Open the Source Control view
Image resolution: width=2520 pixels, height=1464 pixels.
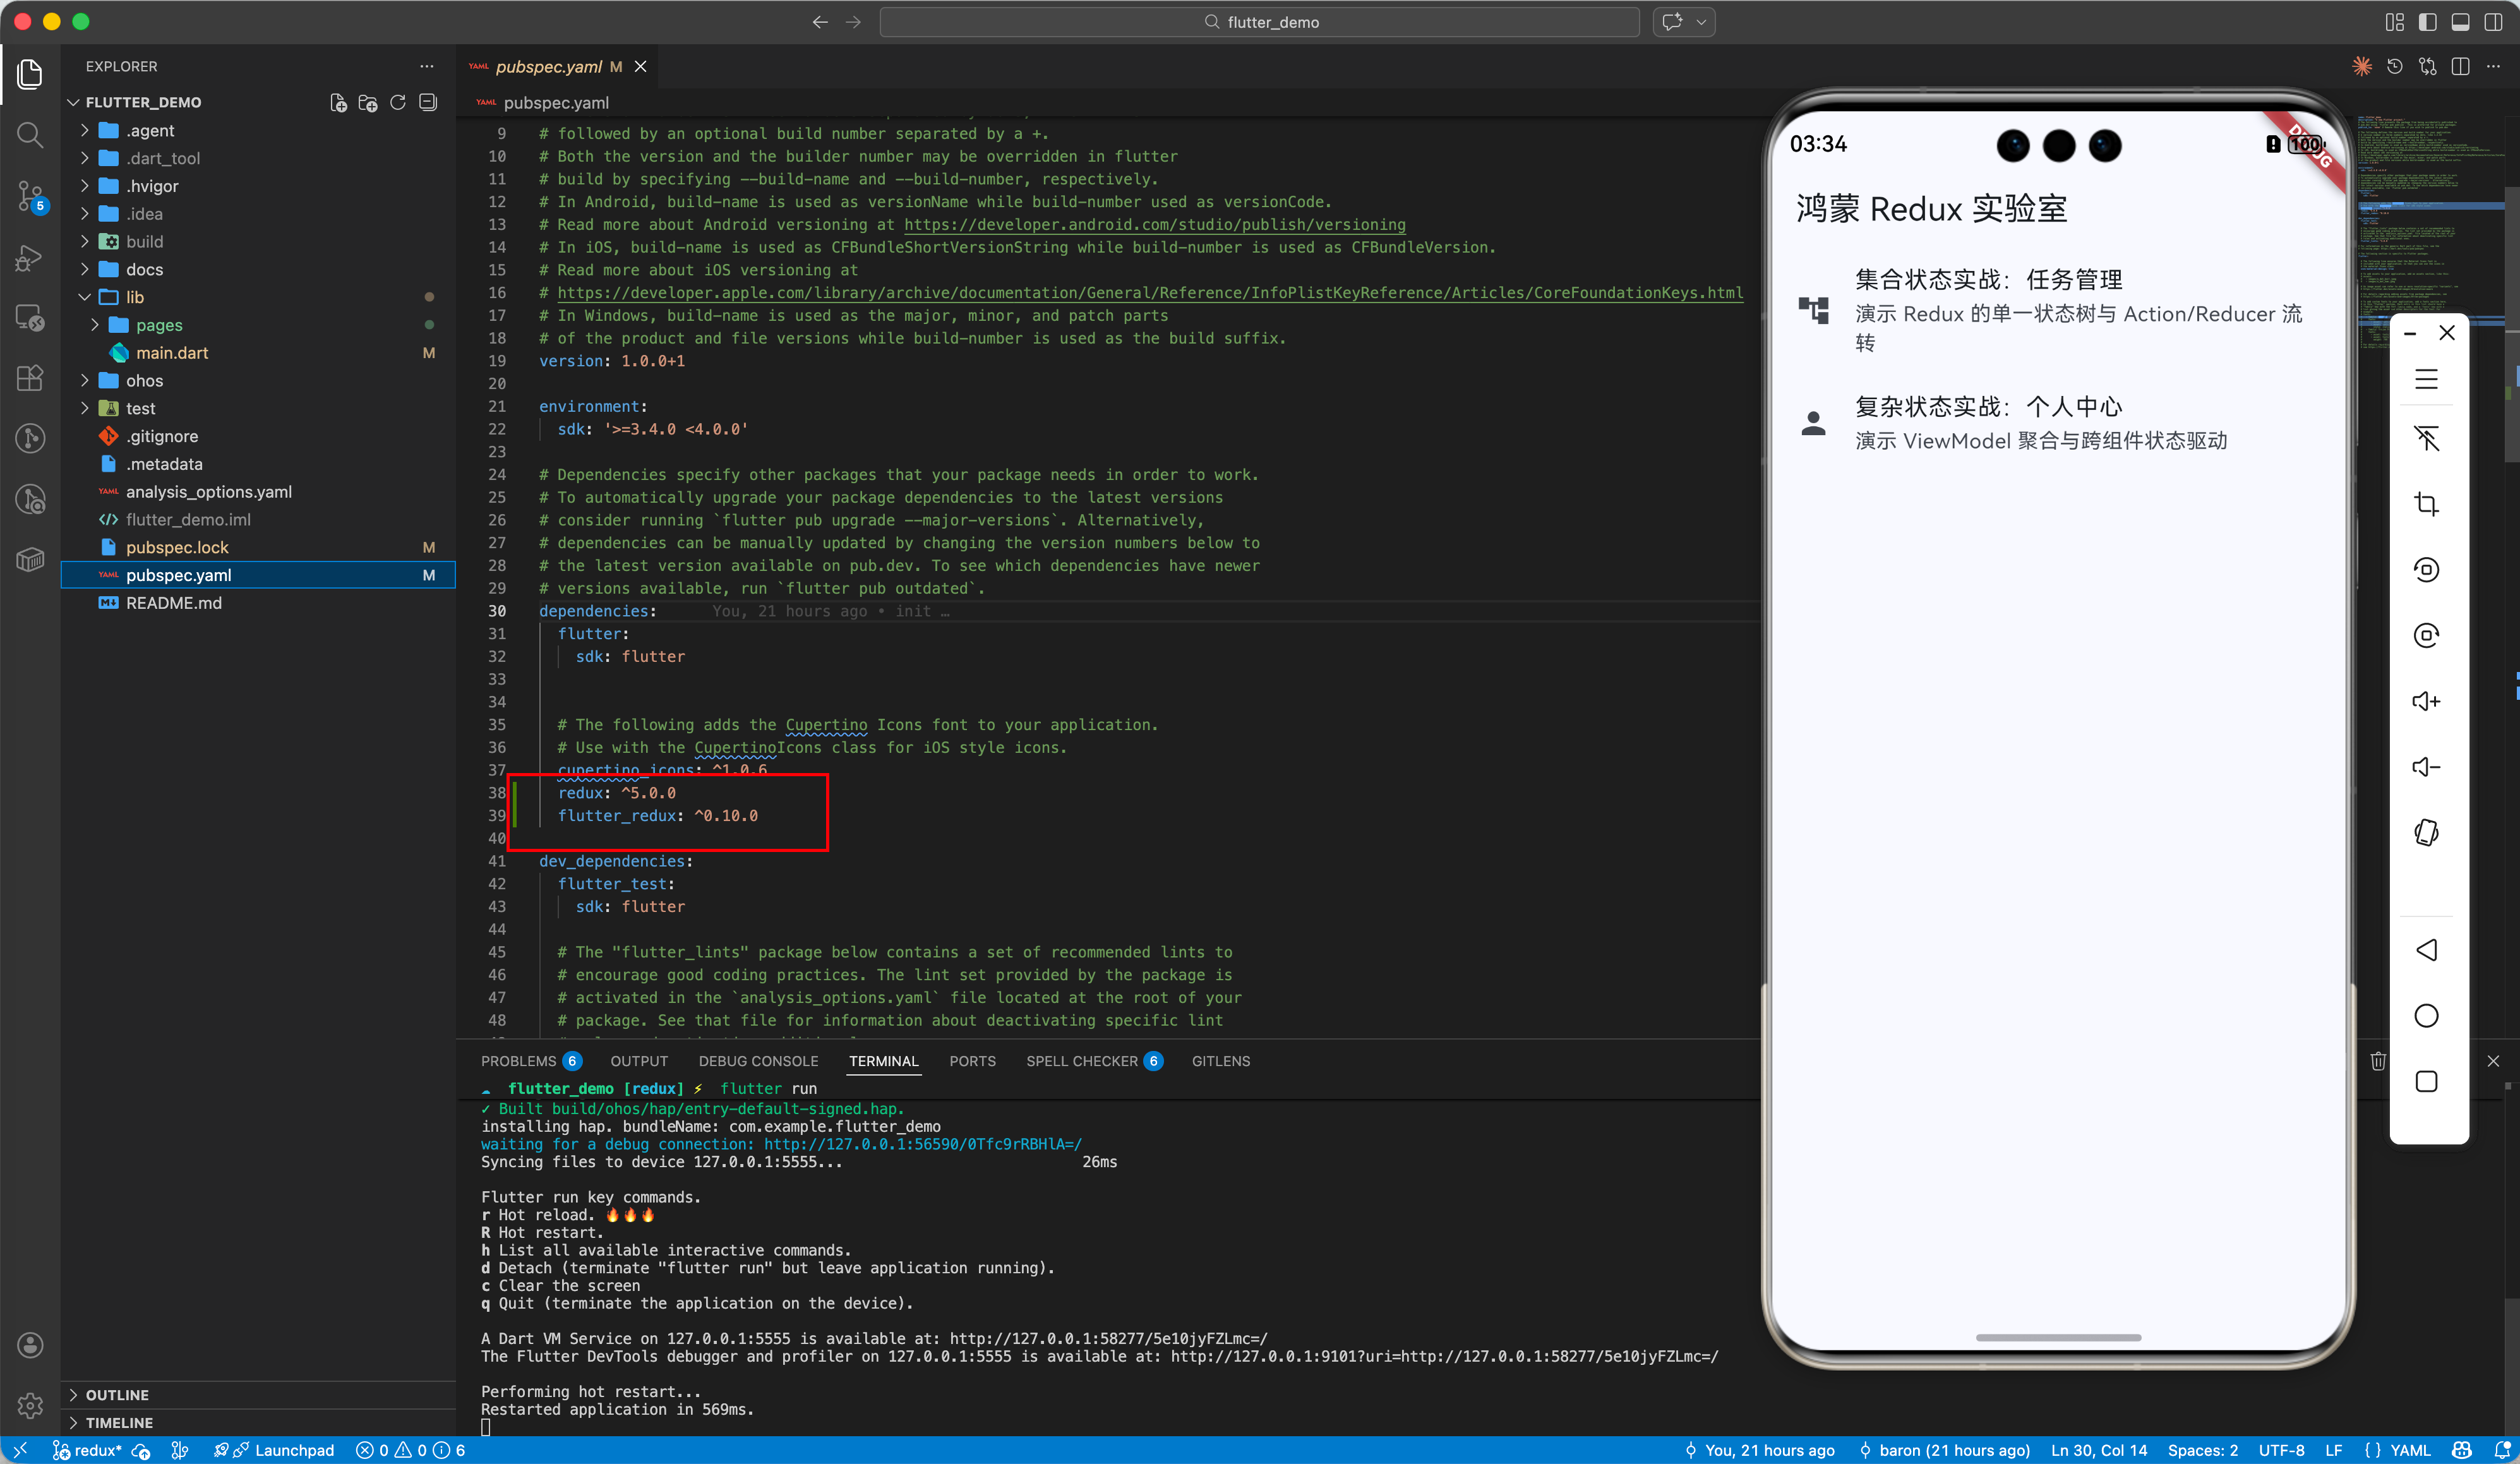pyautogui.click(x=30, y=196)
